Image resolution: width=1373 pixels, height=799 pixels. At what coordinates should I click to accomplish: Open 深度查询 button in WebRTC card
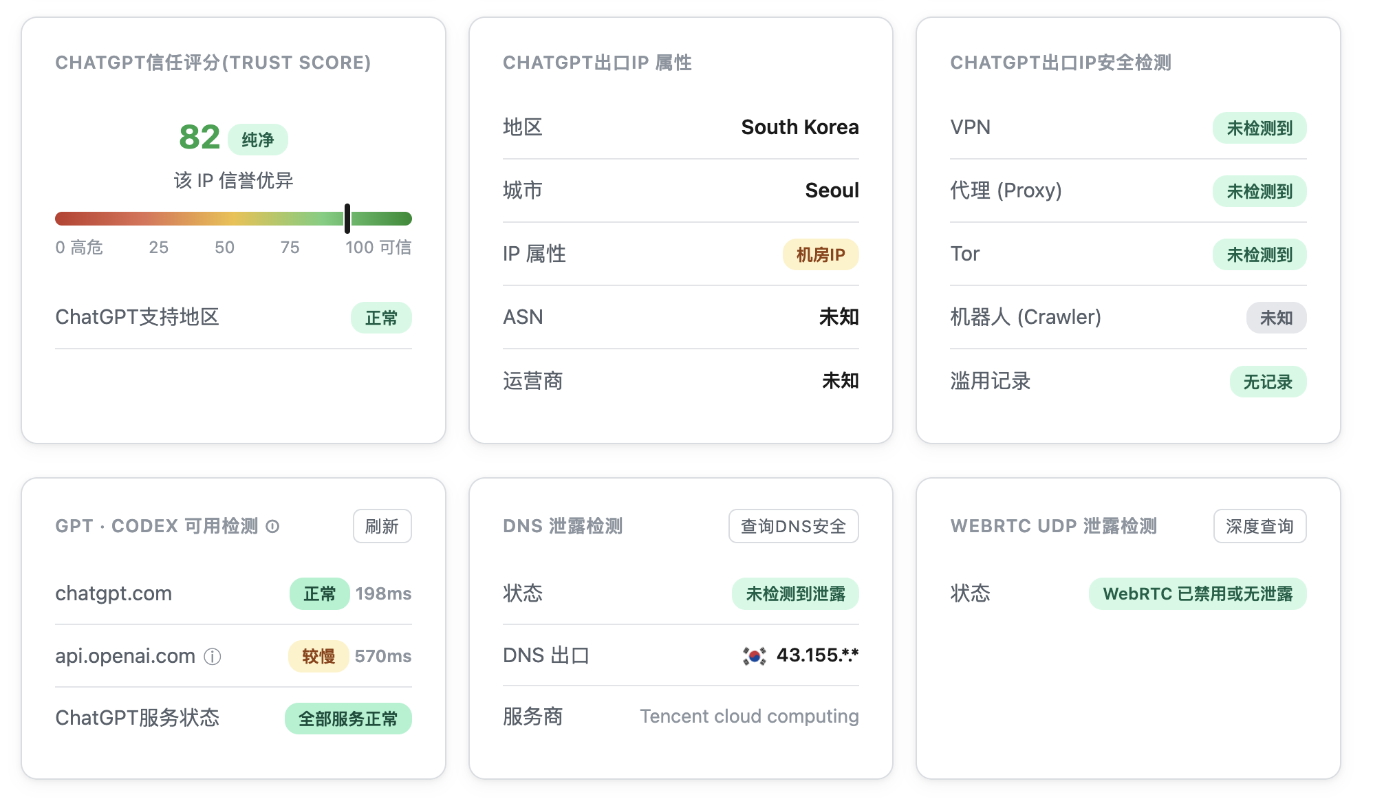1260,526
